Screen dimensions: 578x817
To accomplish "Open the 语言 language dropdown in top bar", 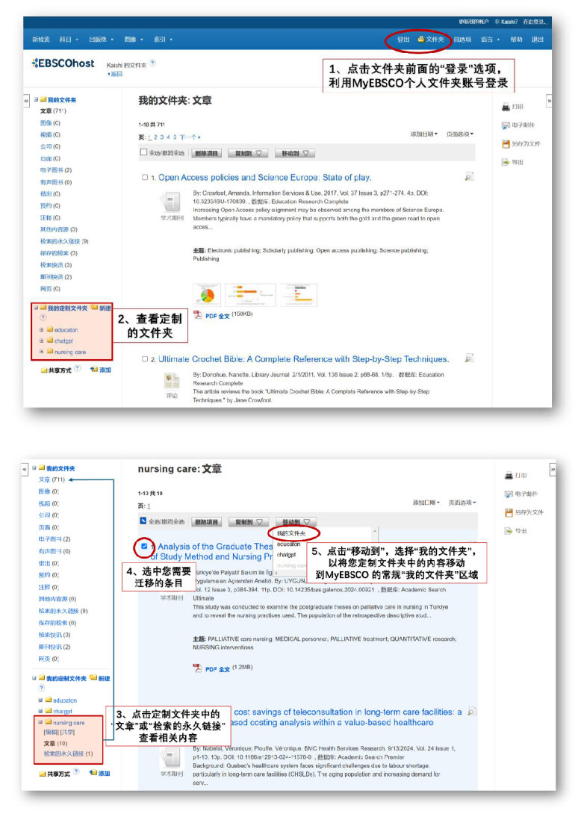I will [489, 39].
